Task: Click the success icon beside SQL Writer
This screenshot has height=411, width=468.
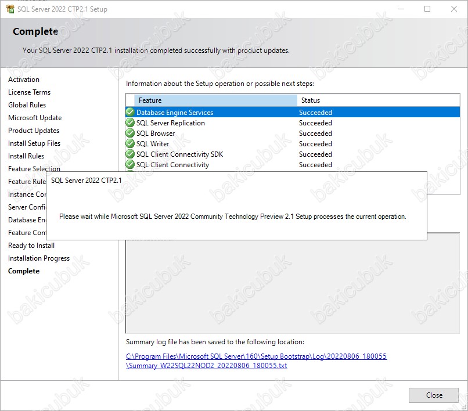Action: point(130,143)
